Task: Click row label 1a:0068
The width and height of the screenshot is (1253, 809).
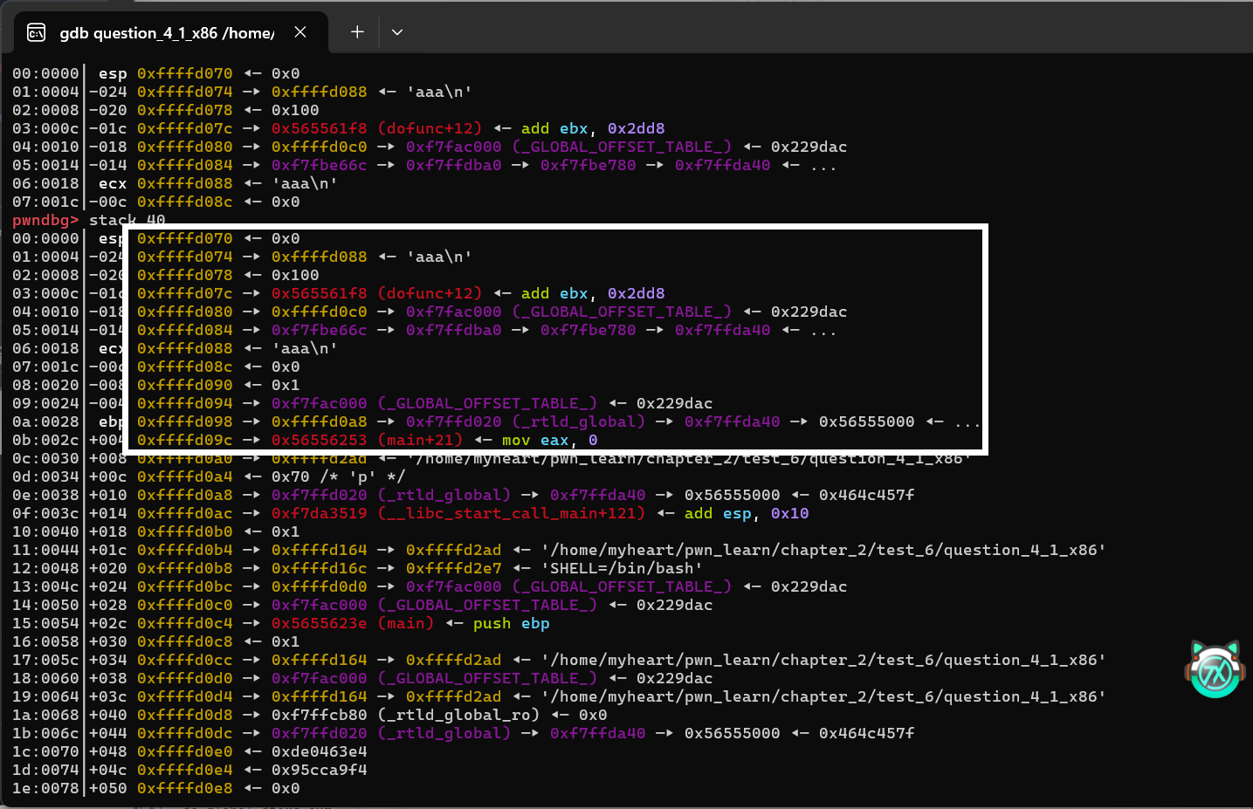Action: point(45,715)
